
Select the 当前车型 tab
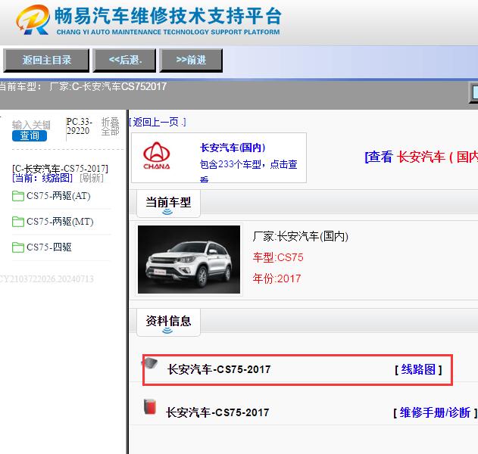click(x=168, y=203)
